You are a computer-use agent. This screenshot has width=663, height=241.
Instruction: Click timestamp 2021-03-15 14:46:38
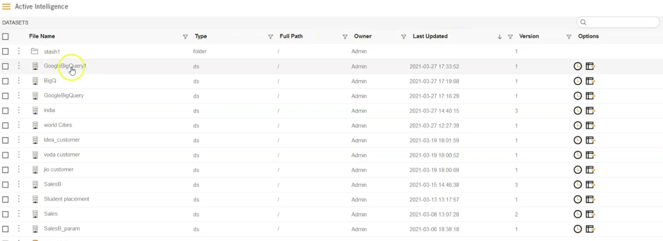coord(434,185)
